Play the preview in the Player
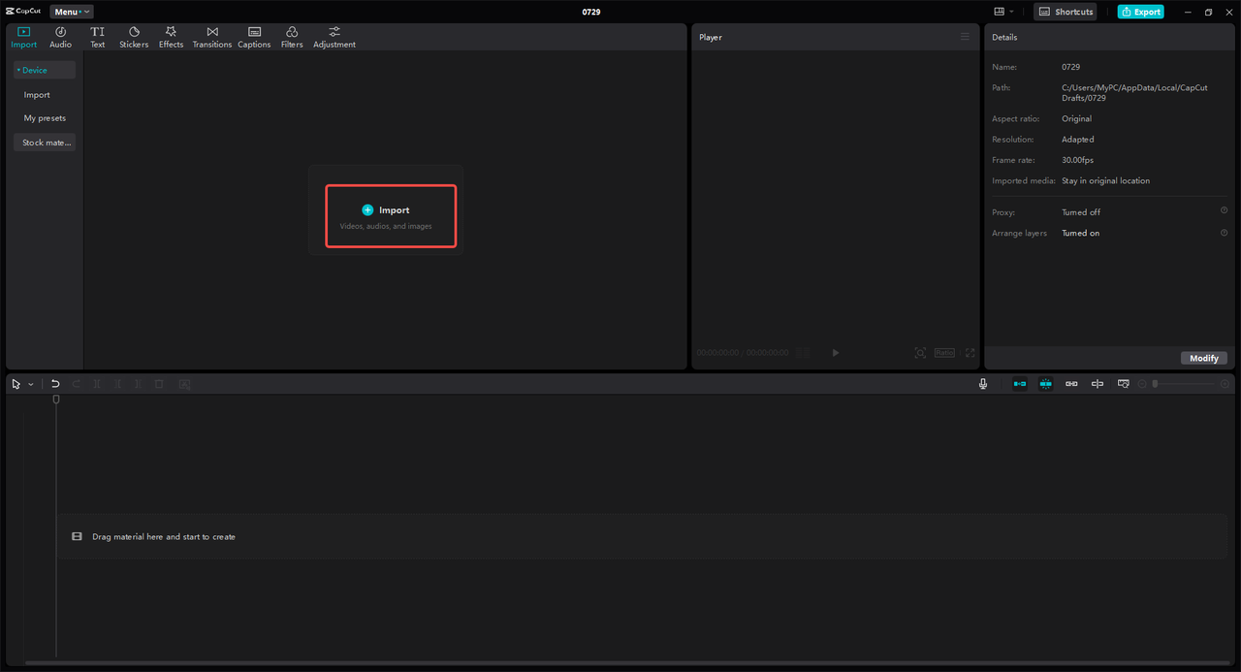This screenshot has width=1241, height=672. tap(836, 353)
